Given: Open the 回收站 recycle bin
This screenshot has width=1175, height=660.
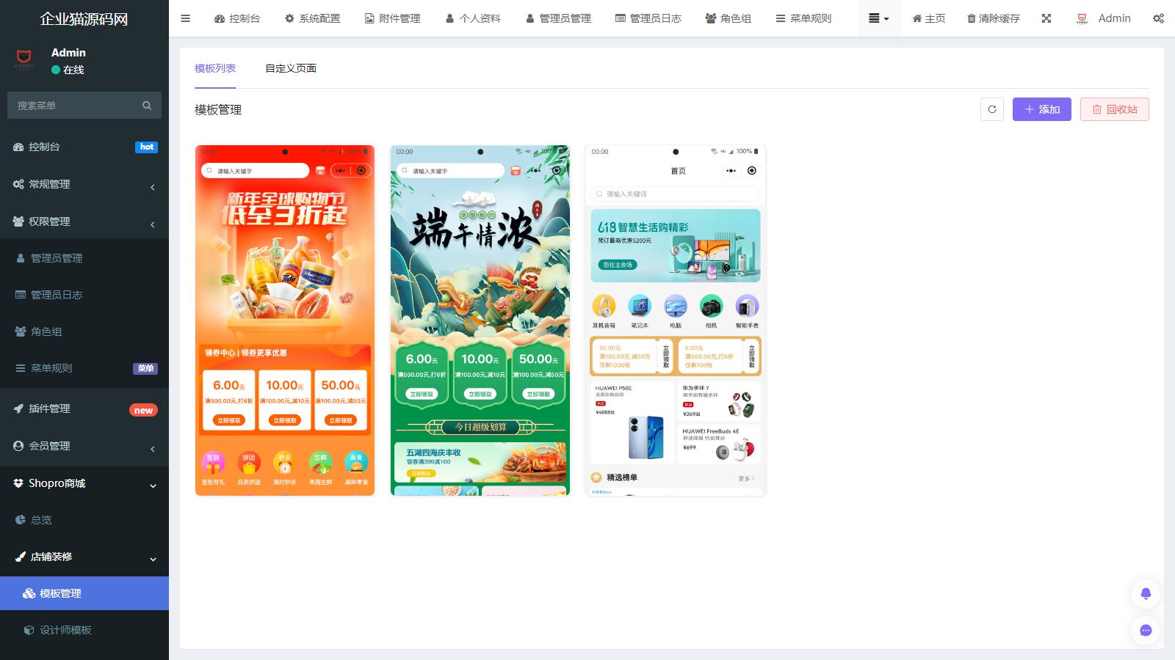Looking at the screenshot, I should coord(1114,109).
